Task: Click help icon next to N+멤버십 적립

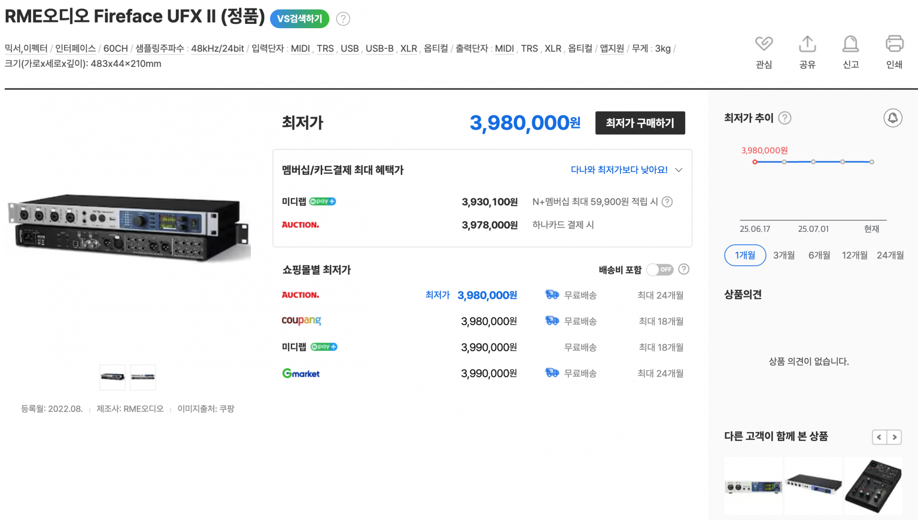Action: 667,202
